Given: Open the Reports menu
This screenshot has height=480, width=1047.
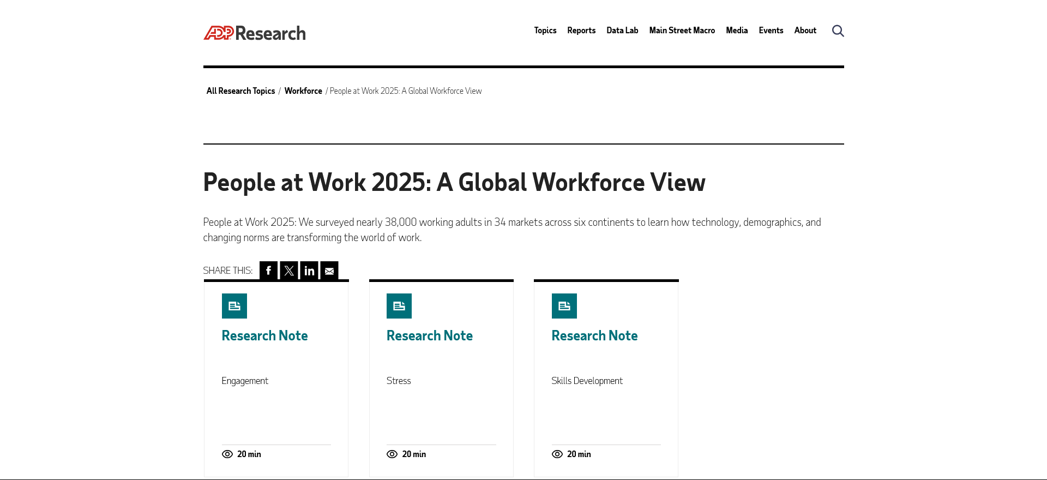Looking at the screenshot, I should click(581, 31).
